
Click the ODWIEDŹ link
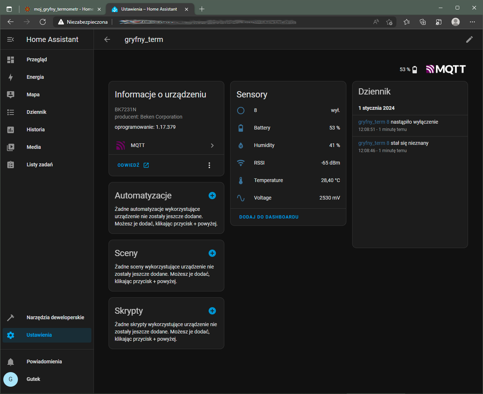[133, 165]
